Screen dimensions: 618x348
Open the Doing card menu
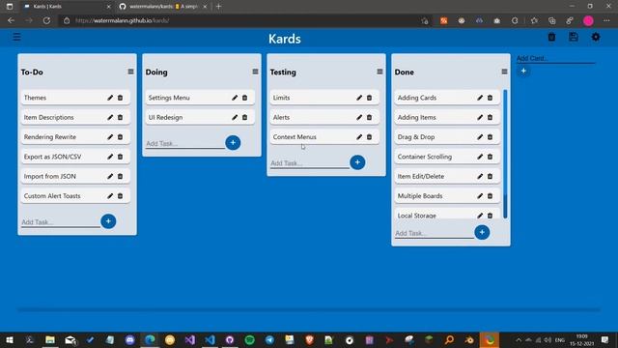(255, 72)
